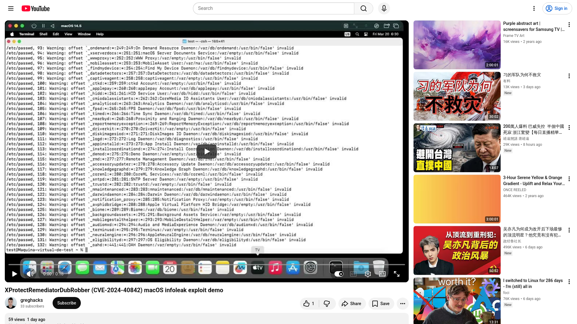Open options for 习的军队为何不救灾 video
This screenshot has height=324, width=577.
click(x=569, y=76)
